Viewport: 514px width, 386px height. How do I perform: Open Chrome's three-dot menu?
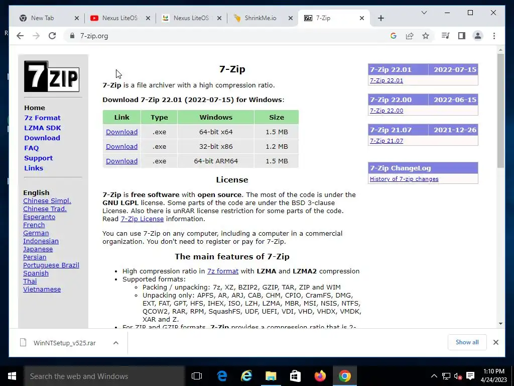click(494, 36)
